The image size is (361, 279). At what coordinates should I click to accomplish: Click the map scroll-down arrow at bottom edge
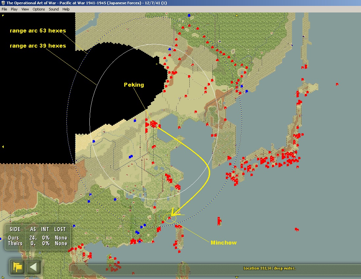coord(236,277)
